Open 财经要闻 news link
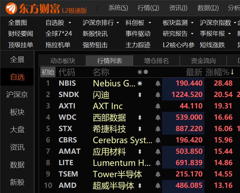Image resolution: width=240 pixels, height=193 pixels. click(x=21, y=34)
